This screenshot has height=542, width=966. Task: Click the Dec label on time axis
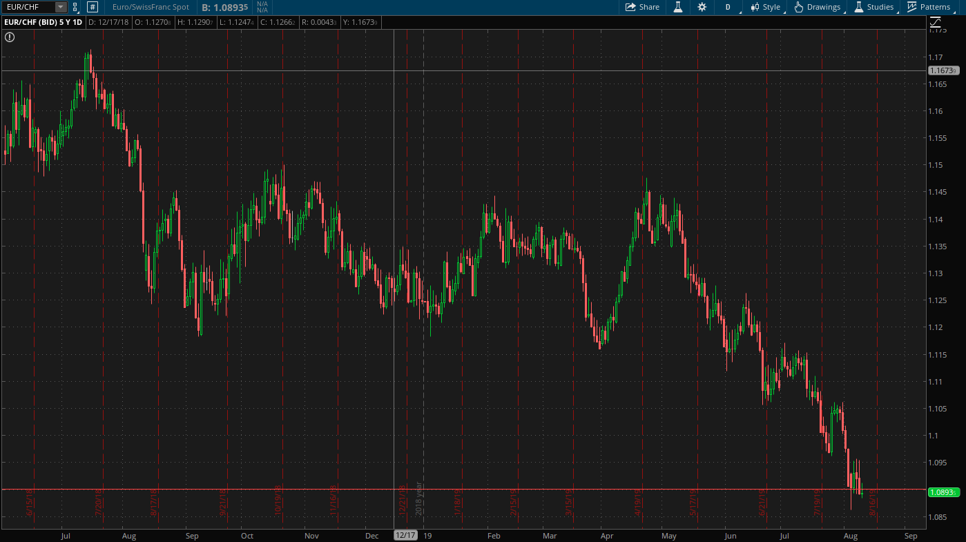pyautogui.click(x=371, y=536)
